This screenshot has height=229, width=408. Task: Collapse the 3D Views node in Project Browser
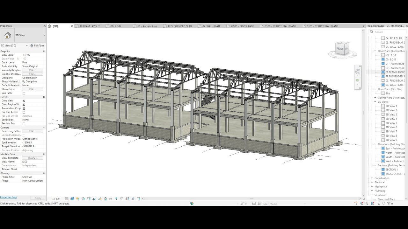(x=375, y=102)
